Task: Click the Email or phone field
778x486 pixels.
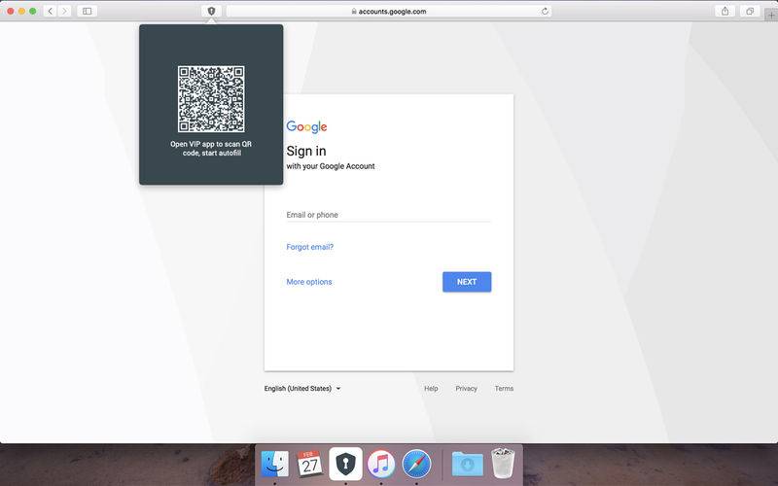Action: tap(388, 215)
